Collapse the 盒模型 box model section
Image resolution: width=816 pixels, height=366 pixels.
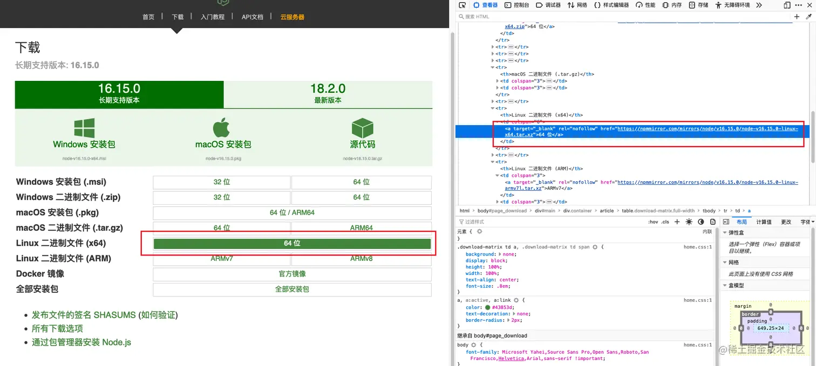(725, 285)
